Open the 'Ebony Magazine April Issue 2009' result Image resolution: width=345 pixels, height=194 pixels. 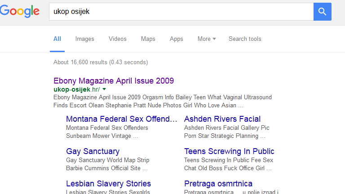[114, 81]
